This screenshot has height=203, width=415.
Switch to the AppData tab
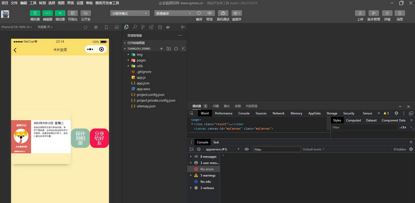pyautogui.click(x=314, y=113)
